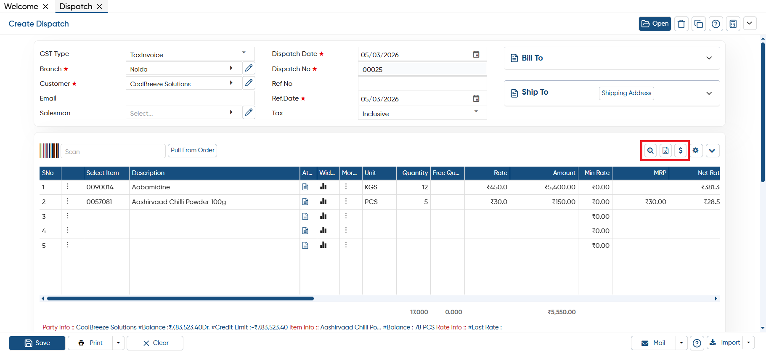766x353 pixels.
Task: Click the trash delete icon in header
Action: (x=681, y=24)
